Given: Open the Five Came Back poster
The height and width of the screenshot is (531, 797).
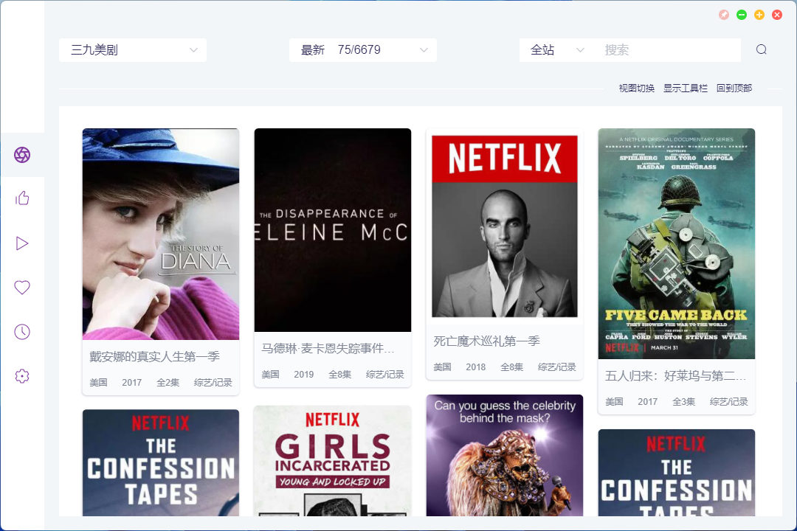Looking at the screenshot, I should tap(677, 243).
